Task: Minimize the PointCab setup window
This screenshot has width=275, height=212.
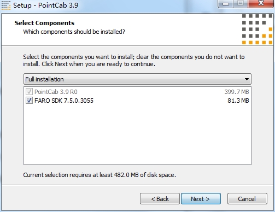Action: pos(226,3)
